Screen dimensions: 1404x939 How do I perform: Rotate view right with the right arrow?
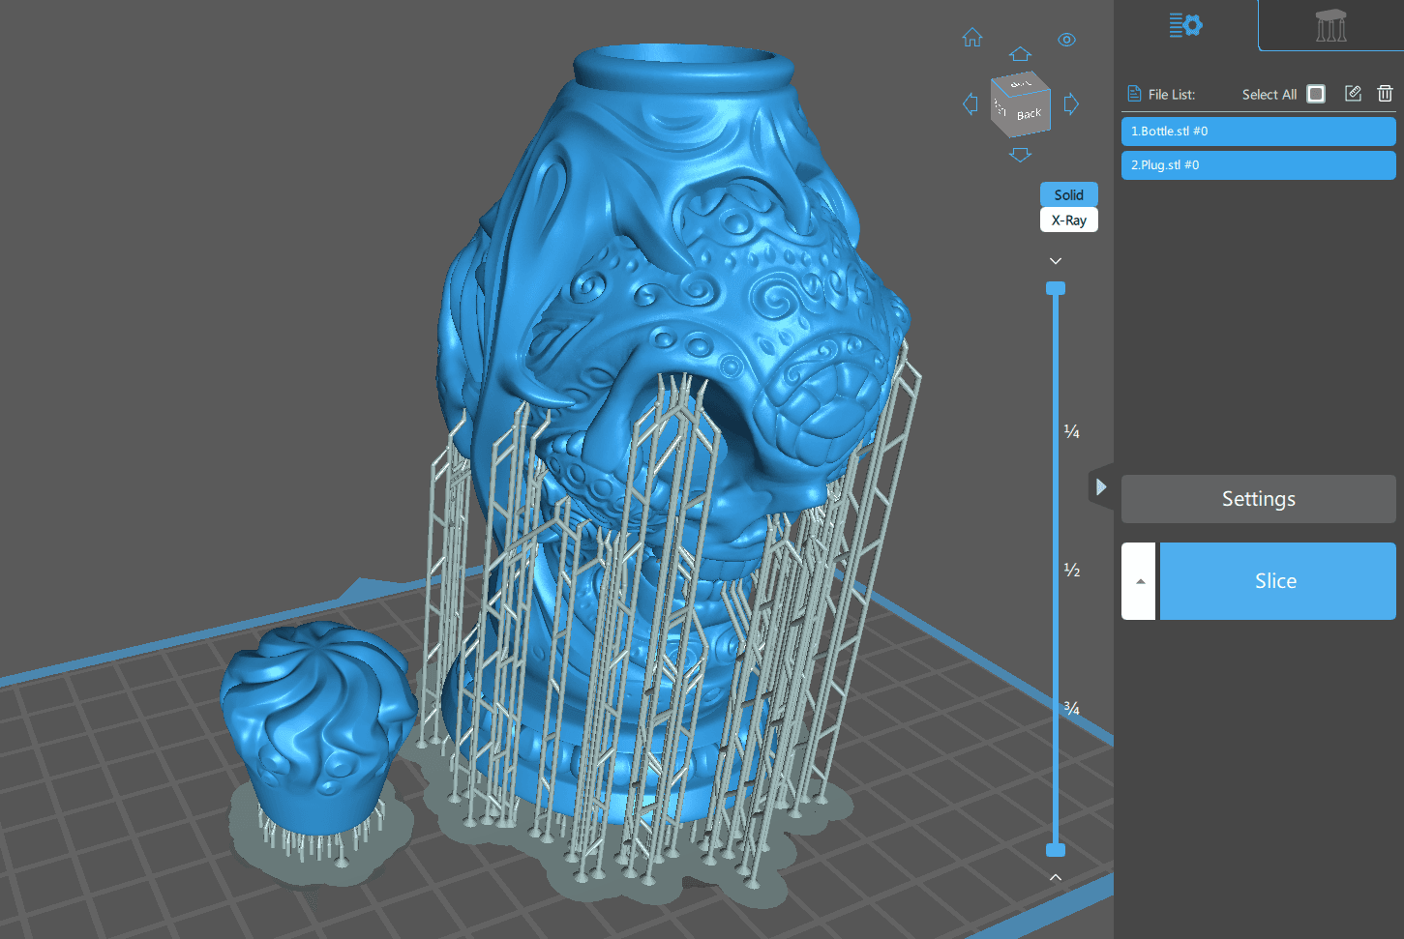[1071, 103]
